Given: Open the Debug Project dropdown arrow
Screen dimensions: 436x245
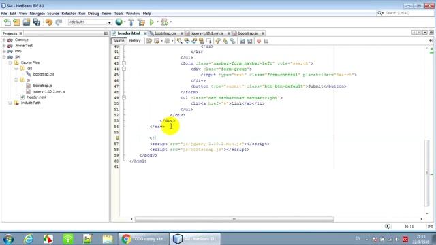Looking at the screenshot, I should pyautogui.click(x=171, y=22).
